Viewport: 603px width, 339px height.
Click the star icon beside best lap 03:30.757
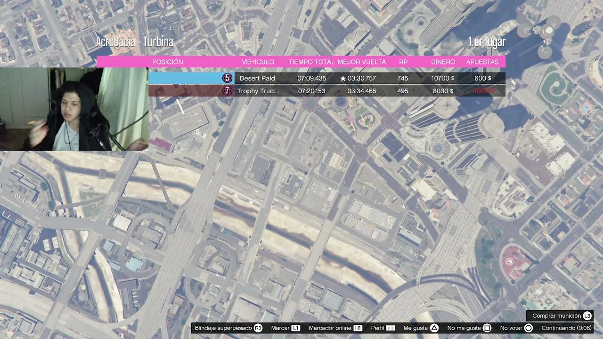343,78
